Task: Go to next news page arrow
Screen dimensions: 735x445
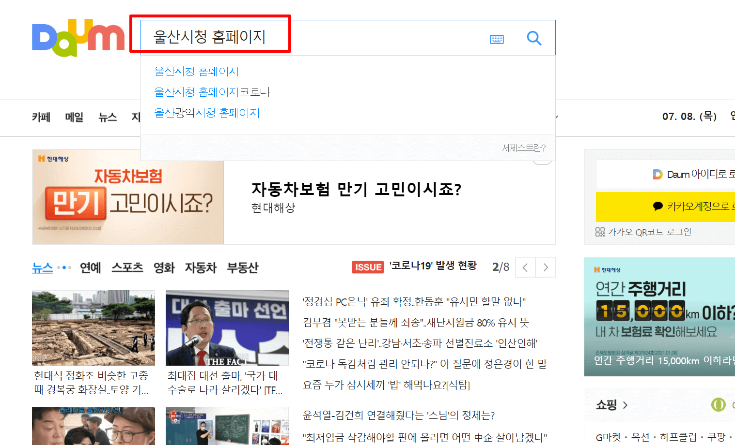Action: pos(546,267)
